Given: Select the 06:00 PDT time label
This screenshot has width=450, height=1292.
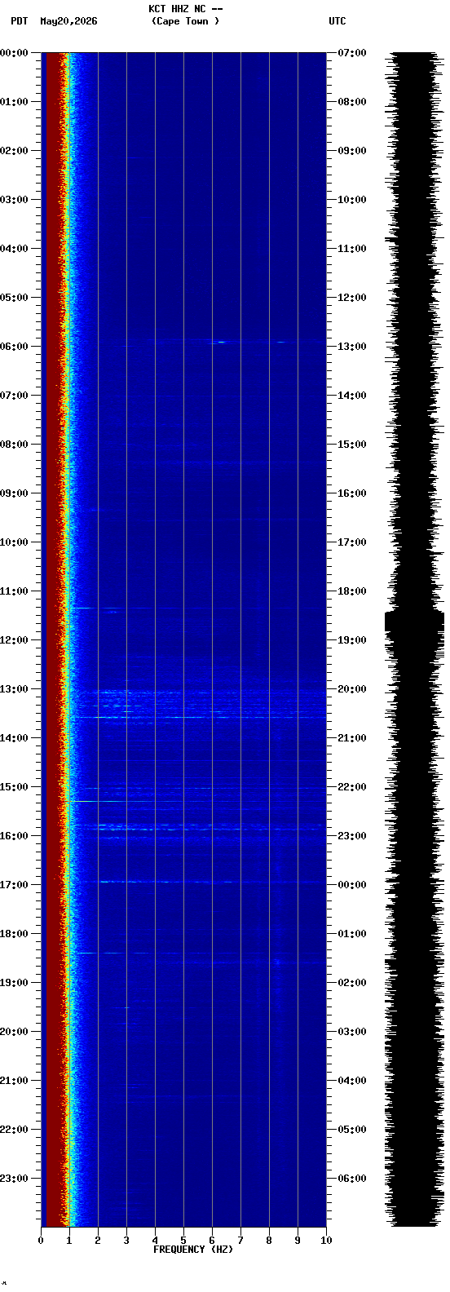Looking at the screenshot, I should coord(14,347).
